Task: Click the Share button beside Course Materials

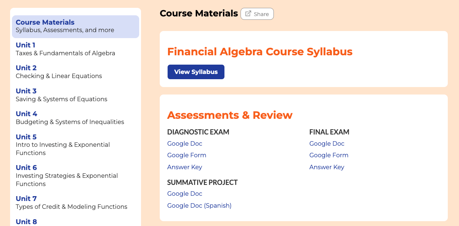Action: coord(257,14)
